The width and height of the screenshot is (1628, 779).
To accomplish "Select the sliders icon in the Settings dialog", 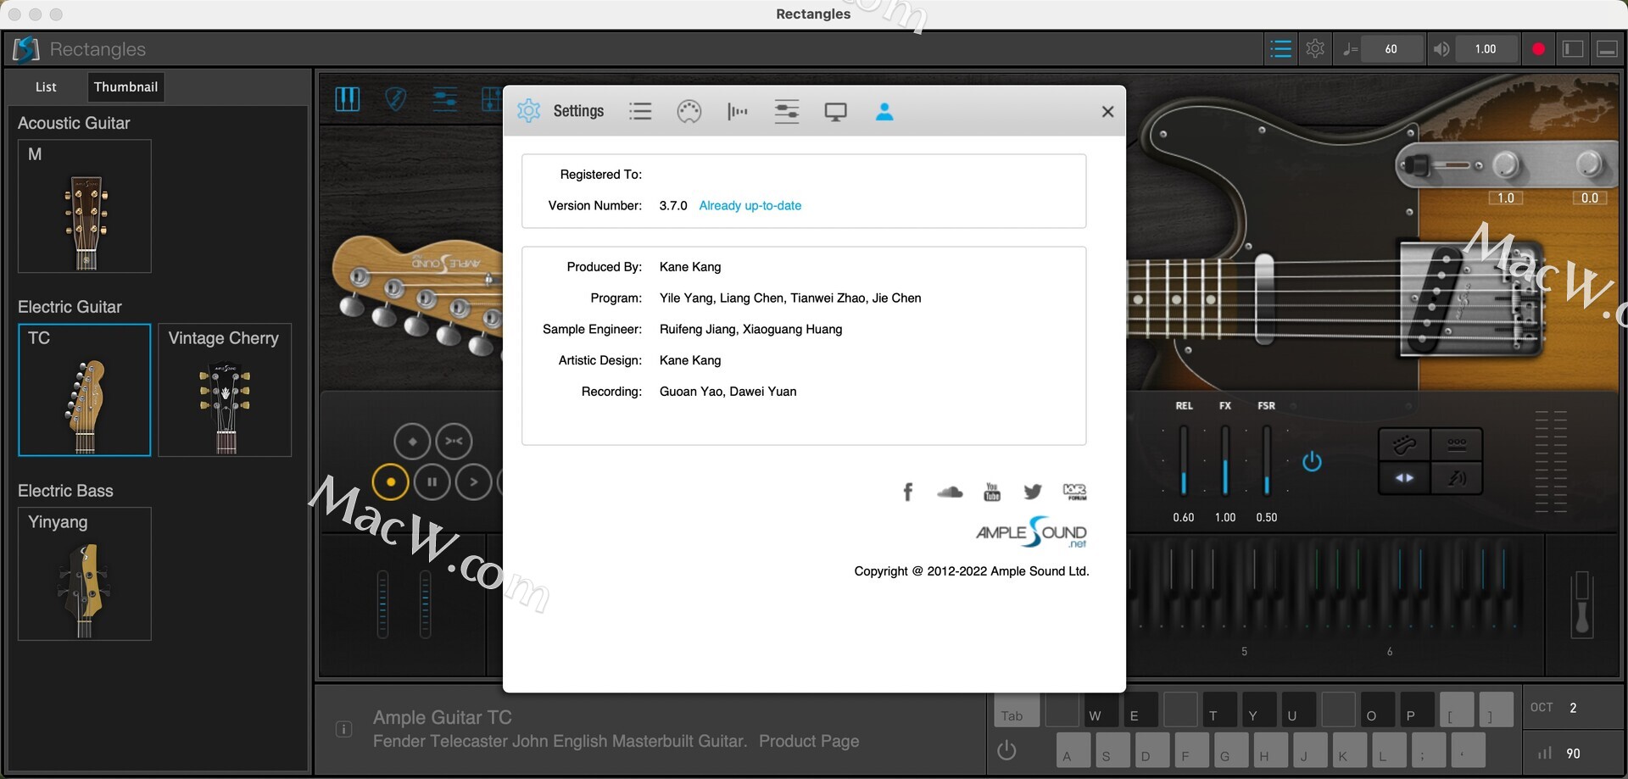I will (x=787, y=111).
